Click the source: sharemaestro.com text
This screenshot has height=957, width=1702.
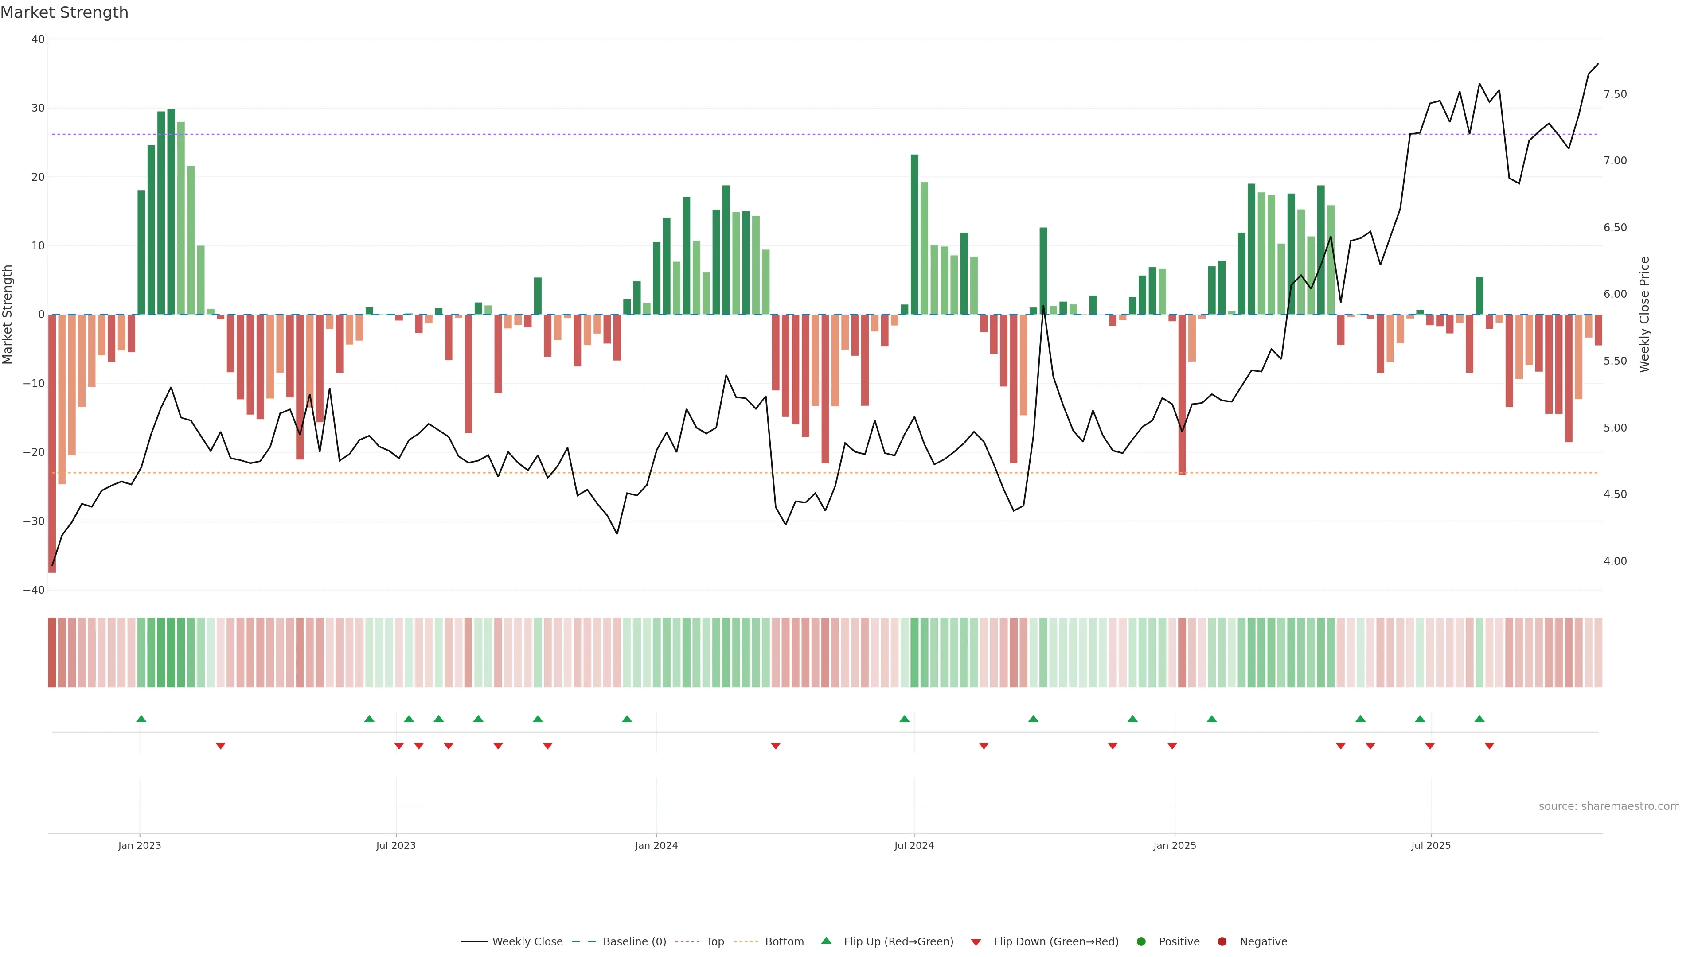pos(1609,806)
